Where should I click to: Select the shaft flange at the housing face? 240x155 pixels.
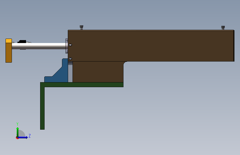(x=67, y=46)
